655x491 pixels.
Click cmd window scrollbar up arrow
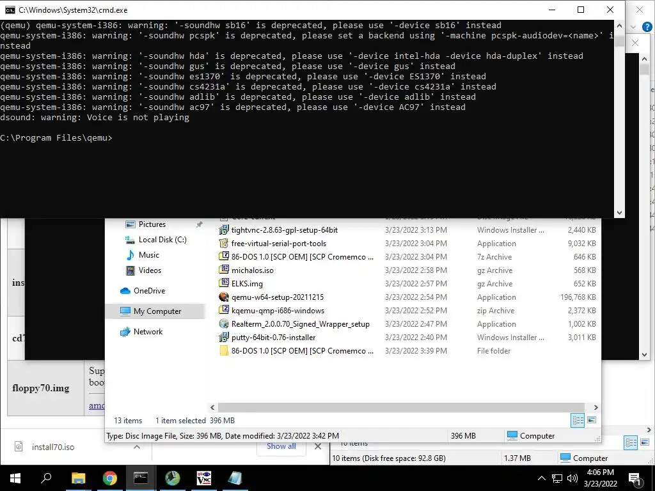coord(619,26)
